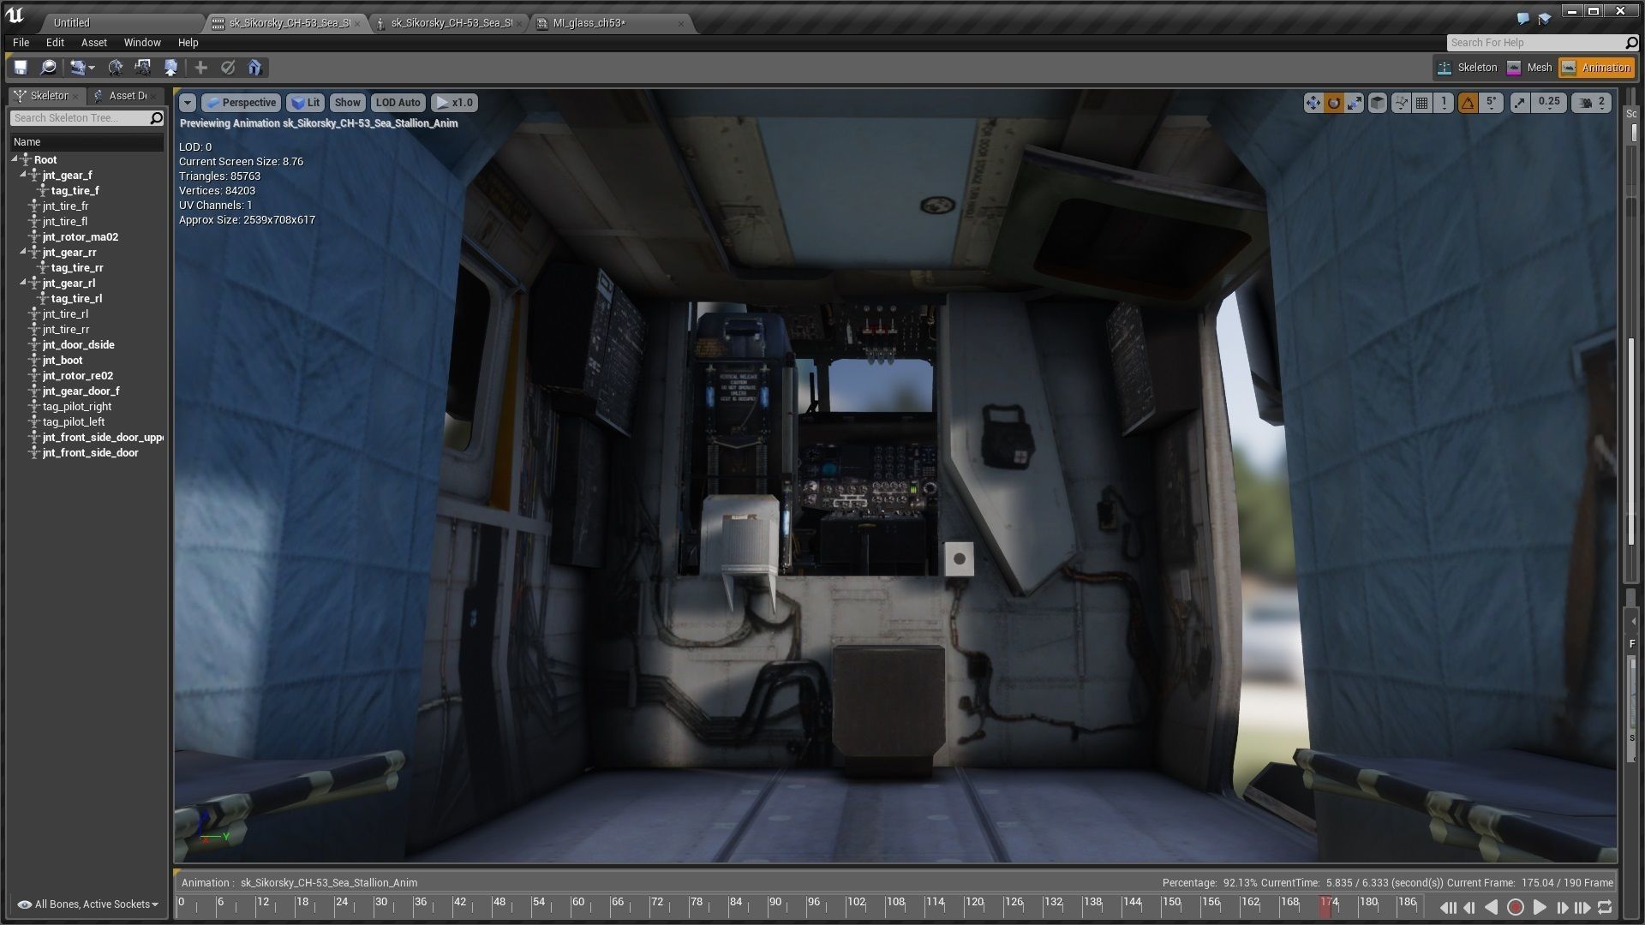Play the animation forward
This screenshot has width=1645, height=925.
[1540, 907]
